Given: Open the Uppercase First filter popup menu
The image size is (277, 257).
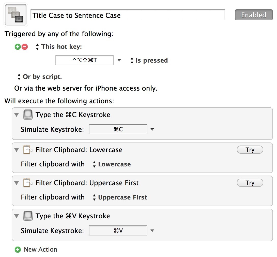Looking at the screenshot, I should (120, 197).
